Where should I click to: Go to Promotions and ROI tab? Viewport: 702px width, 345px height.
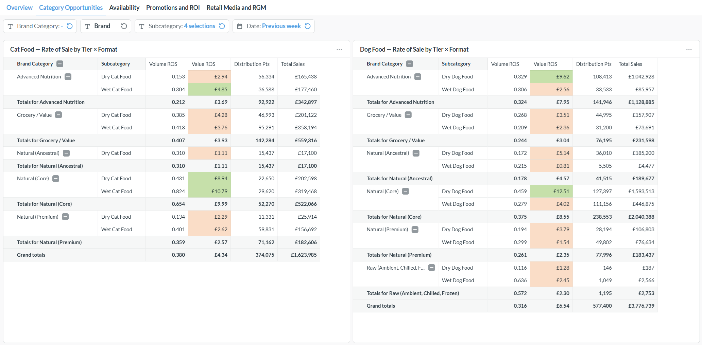click(x=173, y=7)
